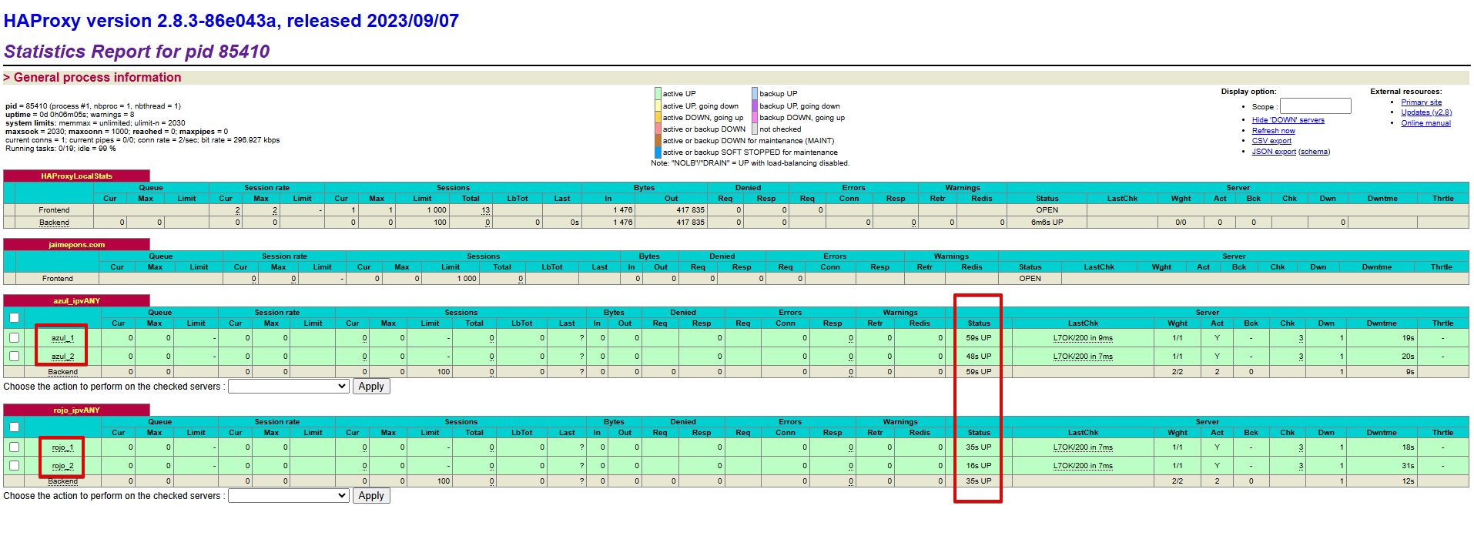Viewport: 1474px width, 546px height.
Task: Open the JSON export link
Action: click(x=1274, y=152)
